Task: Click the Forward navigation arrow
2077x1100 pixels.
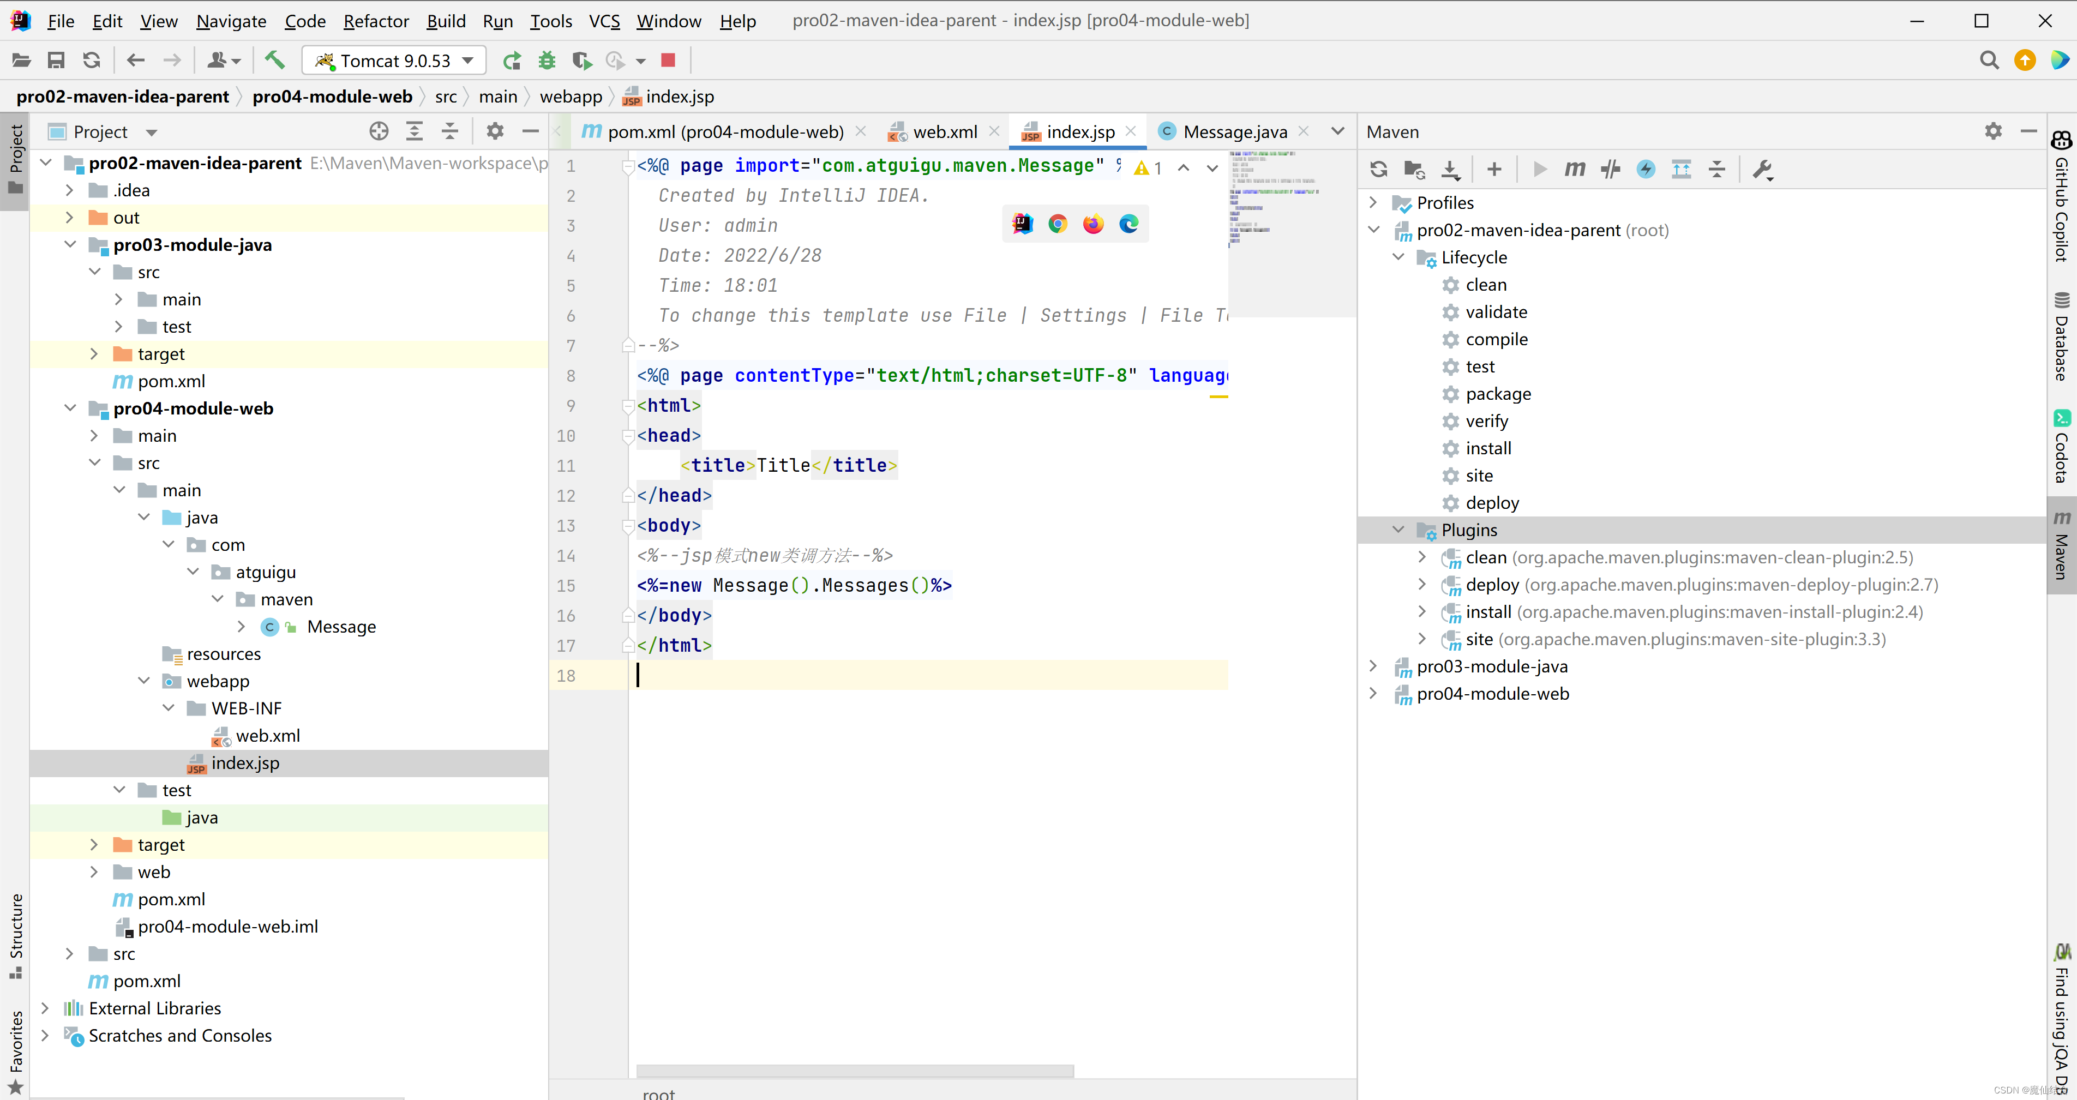Action: [x=172, y=61]
